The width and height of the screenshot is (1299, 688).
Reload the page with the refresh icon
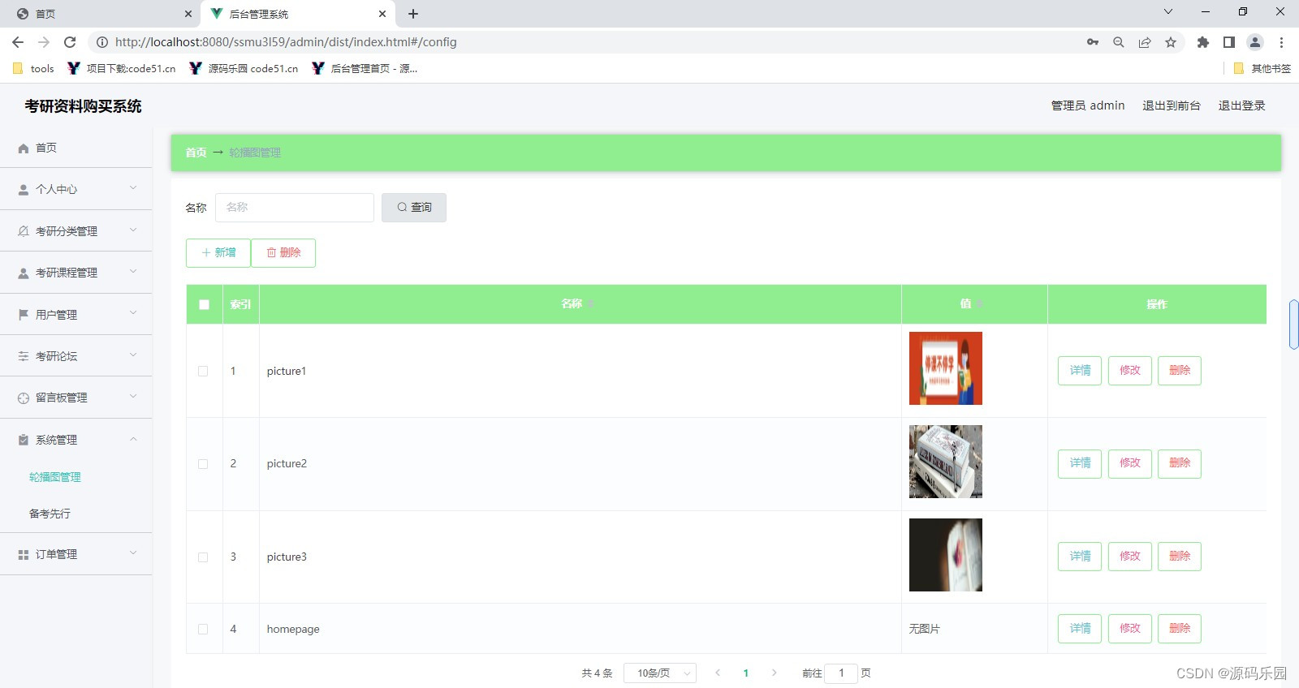click(x=70, y=42)
